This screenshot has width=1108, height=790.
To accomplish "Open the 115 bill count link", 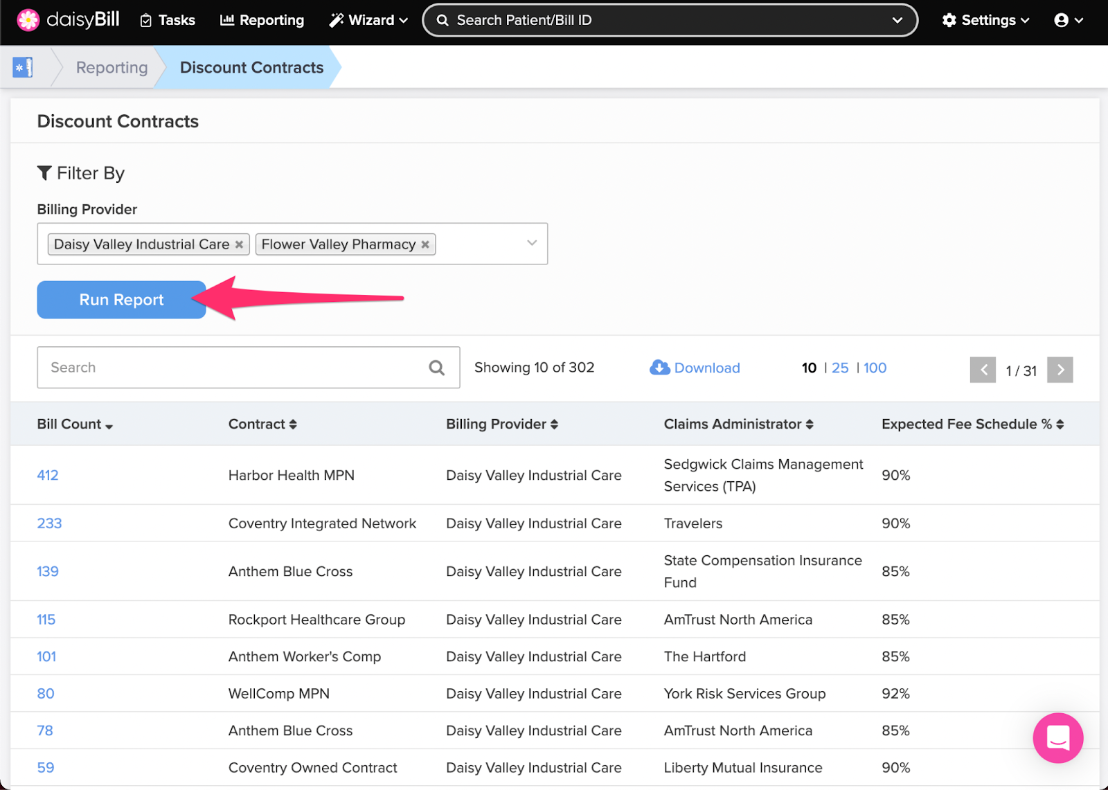I will [x=46, y=620].
